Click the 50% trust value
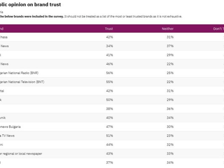Image resolution: width=224 pixels, height=168 pixels. click(x=109, y=100)
